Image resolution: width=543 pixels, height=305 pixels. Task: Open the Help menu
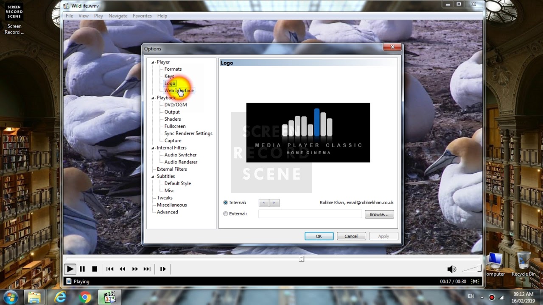162,16
